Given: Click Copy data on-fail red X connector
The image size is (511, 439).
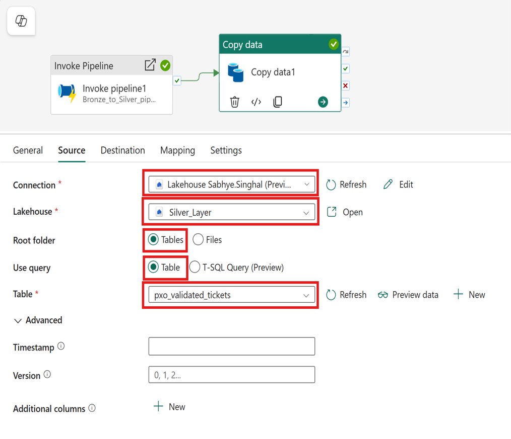Looking at the screenshot, I should tap(345, 85).
